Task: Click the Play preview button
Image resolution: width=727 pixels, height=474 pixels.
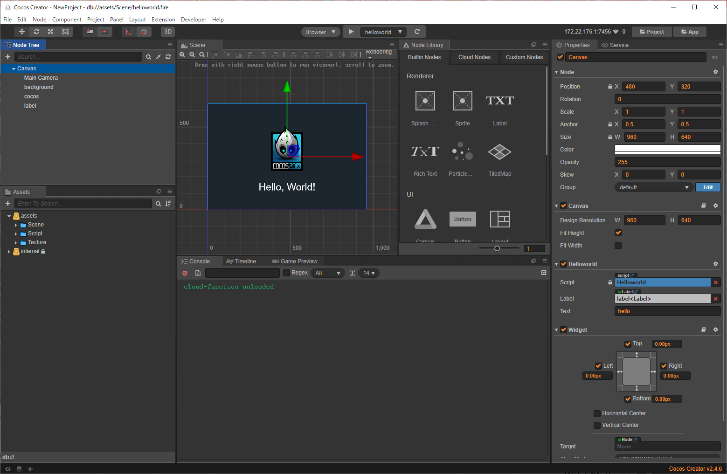Action: coord(351,32)
